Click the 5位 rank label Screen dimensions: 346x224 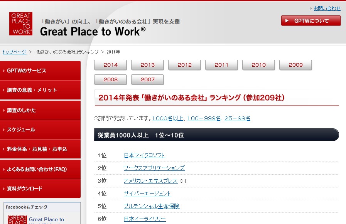click(102, 206)
